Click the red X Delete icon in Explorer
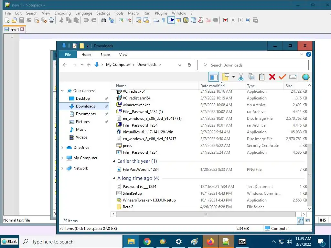Image resolution: width=331 pixels, height=248 pixels. [272, 77]
